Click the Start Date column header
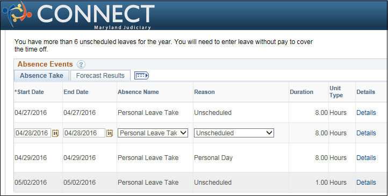388x196 pixels. click(x=29, y=92)
